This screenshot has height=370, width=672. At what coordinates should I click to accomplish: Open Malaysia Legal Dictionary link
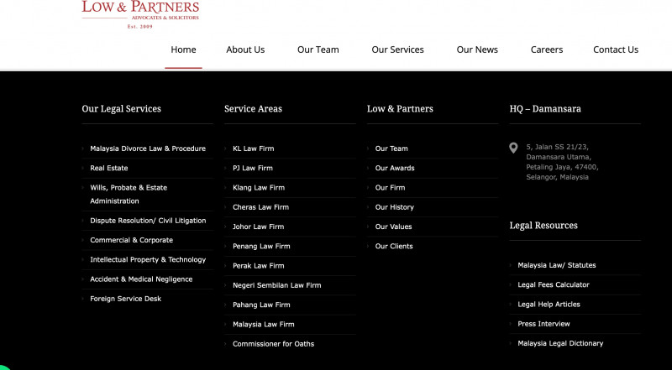[x=560, y=343]
